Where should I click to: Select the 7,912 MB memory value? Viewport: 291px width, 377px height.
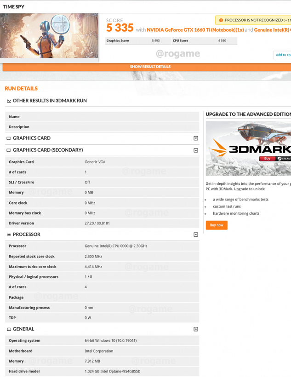click(92, 361)
